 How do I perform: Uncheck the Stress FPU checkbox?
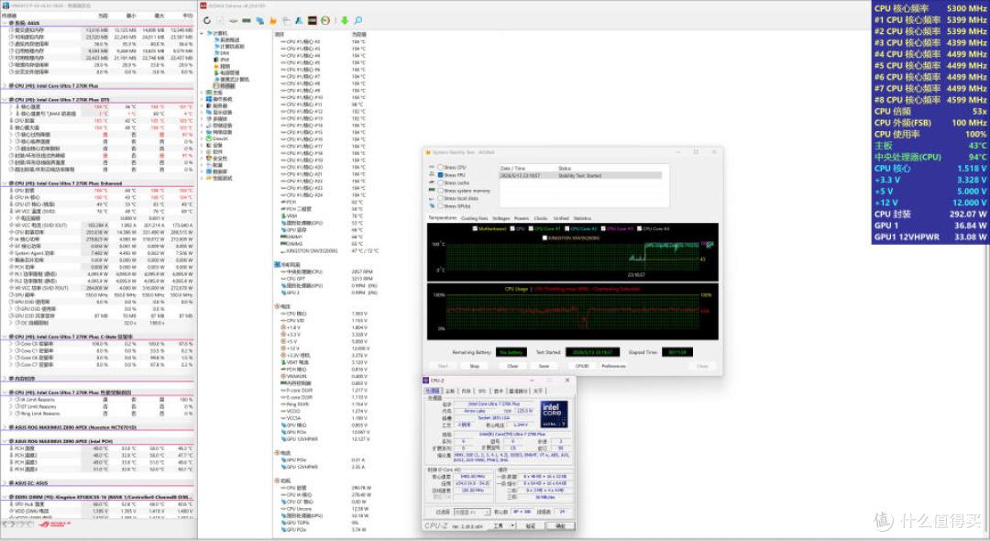[x=440, y=175]
